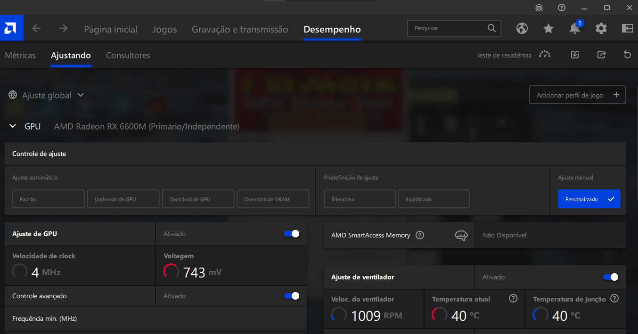Open the bug report tool icon
The image size is (638, 334).
539,8
